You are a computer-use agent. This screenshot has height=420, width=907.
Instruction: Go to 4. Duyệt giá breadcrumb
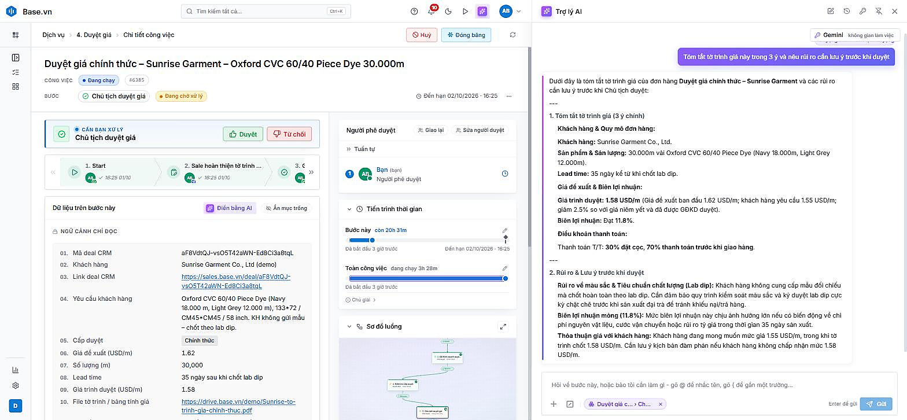[94, 35]
